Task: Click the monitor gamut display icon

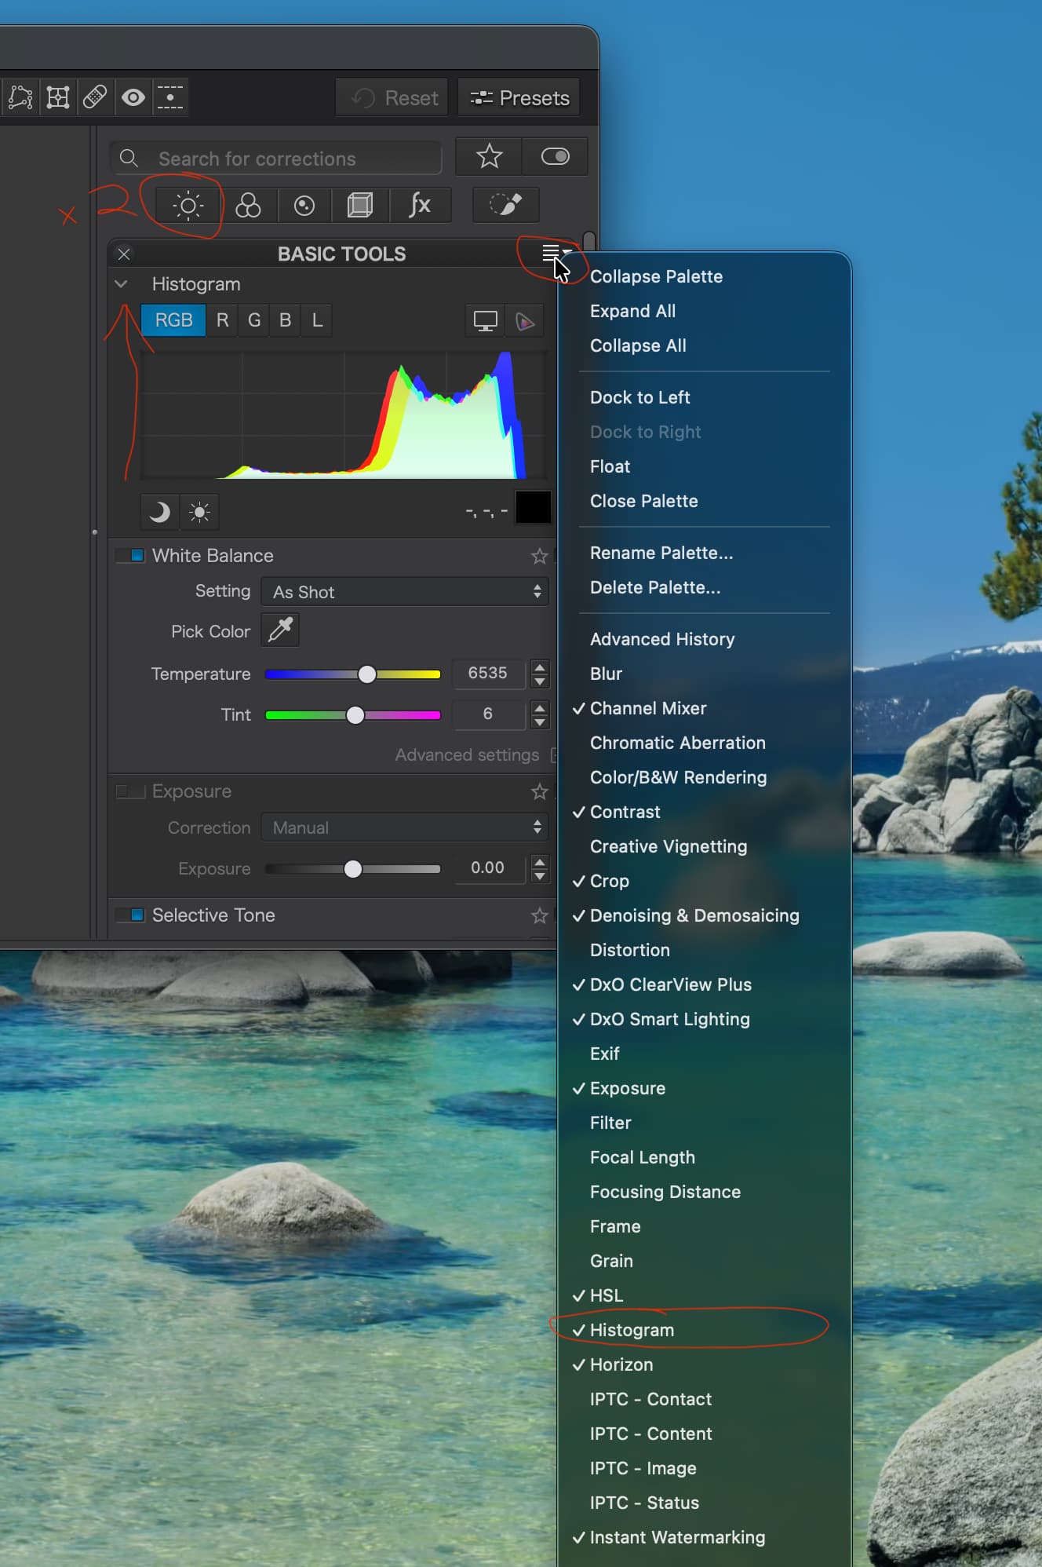Action: [x=484, y=321]
